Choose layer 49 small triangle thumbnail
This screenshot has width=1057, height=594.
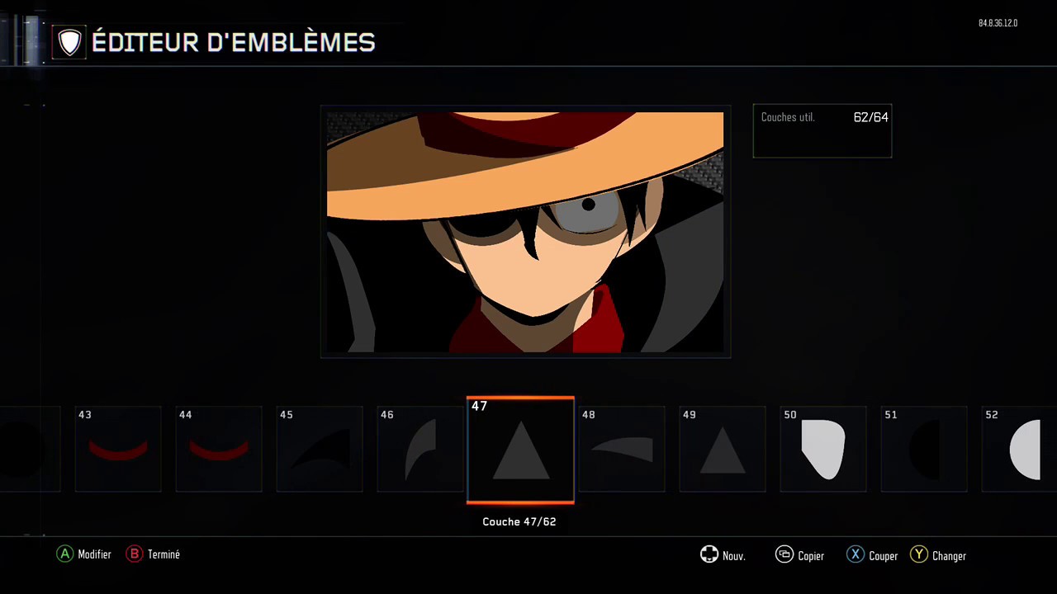pyautogui.click(x=723, y=449)
